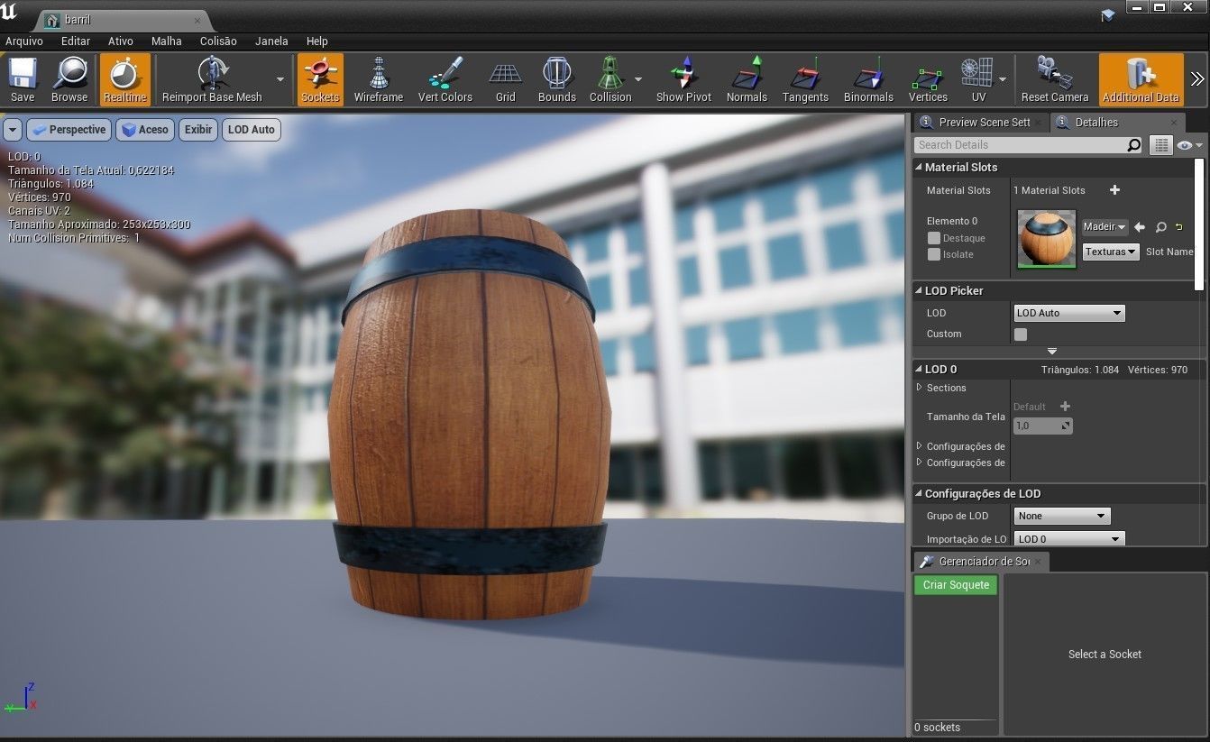1210x742 pixels.
Task: Open the Malha menu
Action: tap(167, 41)
